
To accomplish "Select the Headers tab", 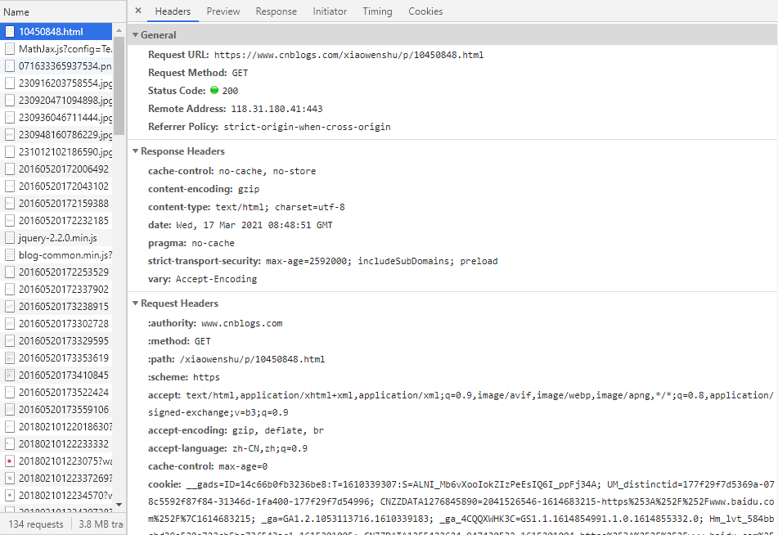I will pyautogui.click(x=173, y=11).
